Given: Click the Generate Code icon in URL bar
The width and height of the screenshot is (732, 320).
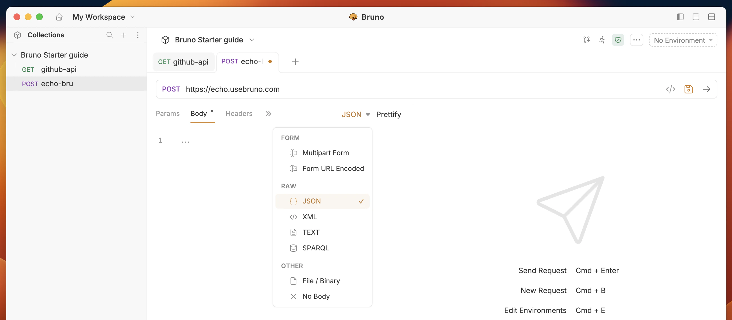Looking at the screenshot, I should coord(670,89).
